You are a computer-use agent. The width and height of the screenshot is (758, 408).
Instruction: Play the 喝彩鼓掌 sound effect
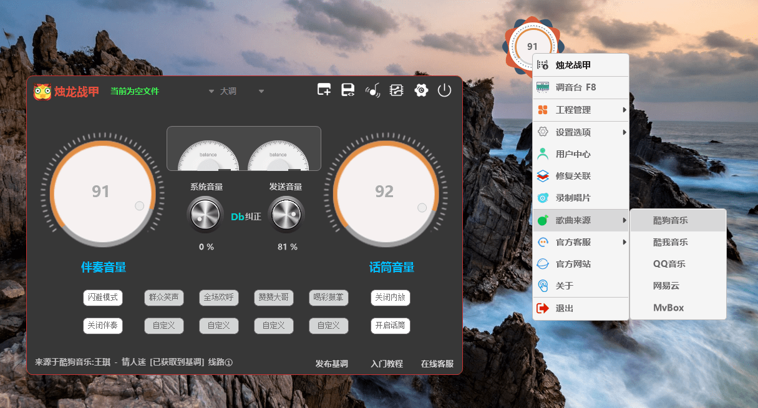(329, 298)
